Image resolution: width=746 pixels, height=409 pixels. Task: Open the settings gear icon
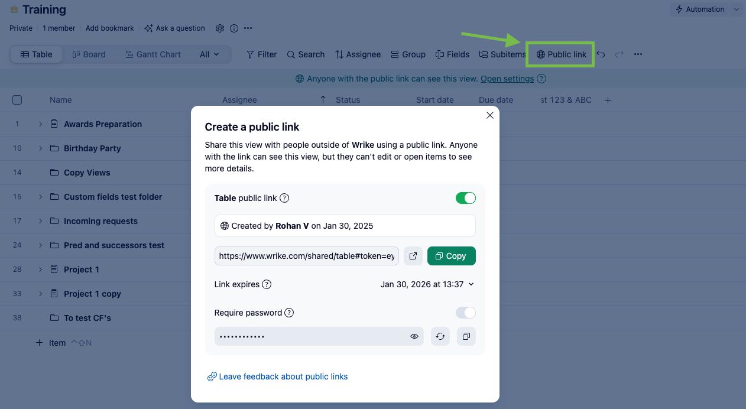click(220, 28)
